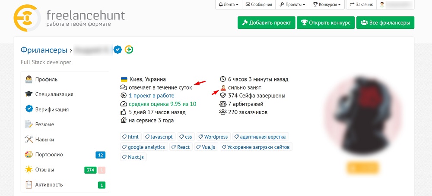Click the Активность clipboard icon
432x196 pixels.
[x=29, y=184]
